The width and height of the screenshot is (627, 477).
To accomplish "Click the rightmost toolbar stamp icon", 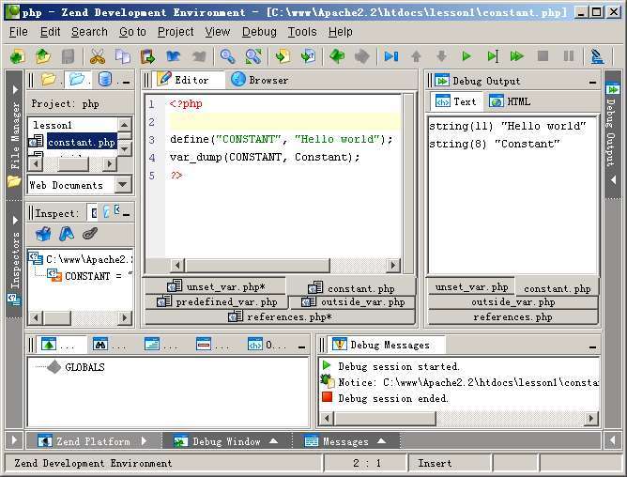I will click(597, 56).
